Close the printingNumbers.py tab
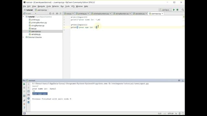The width and height of the screenshot is (207, 116). (x=110, y=14)
